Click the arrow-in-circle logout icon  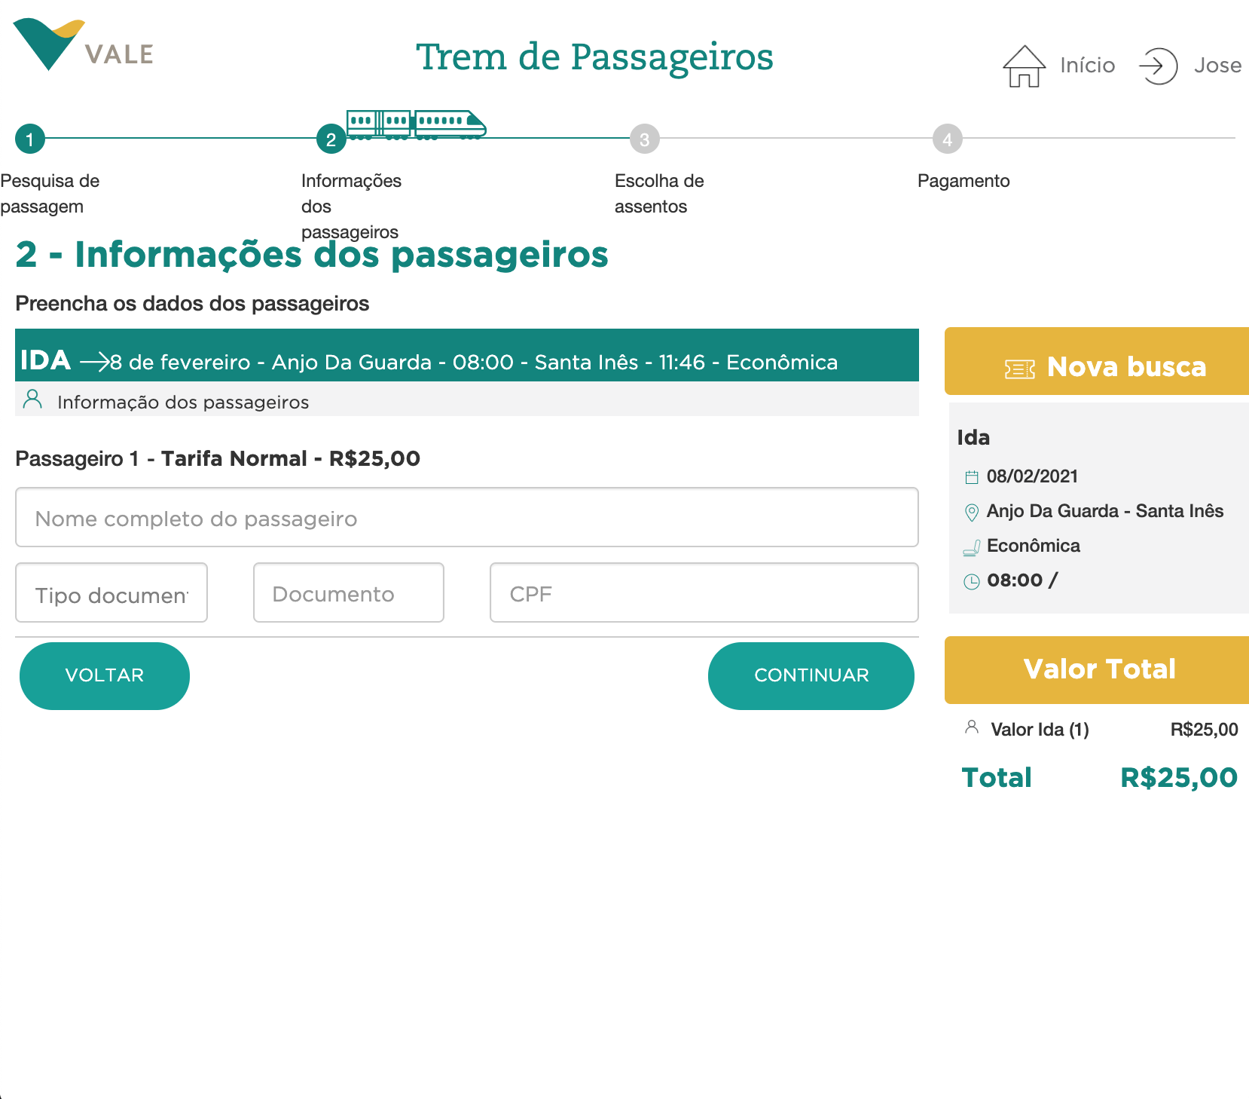(1158, 66)
